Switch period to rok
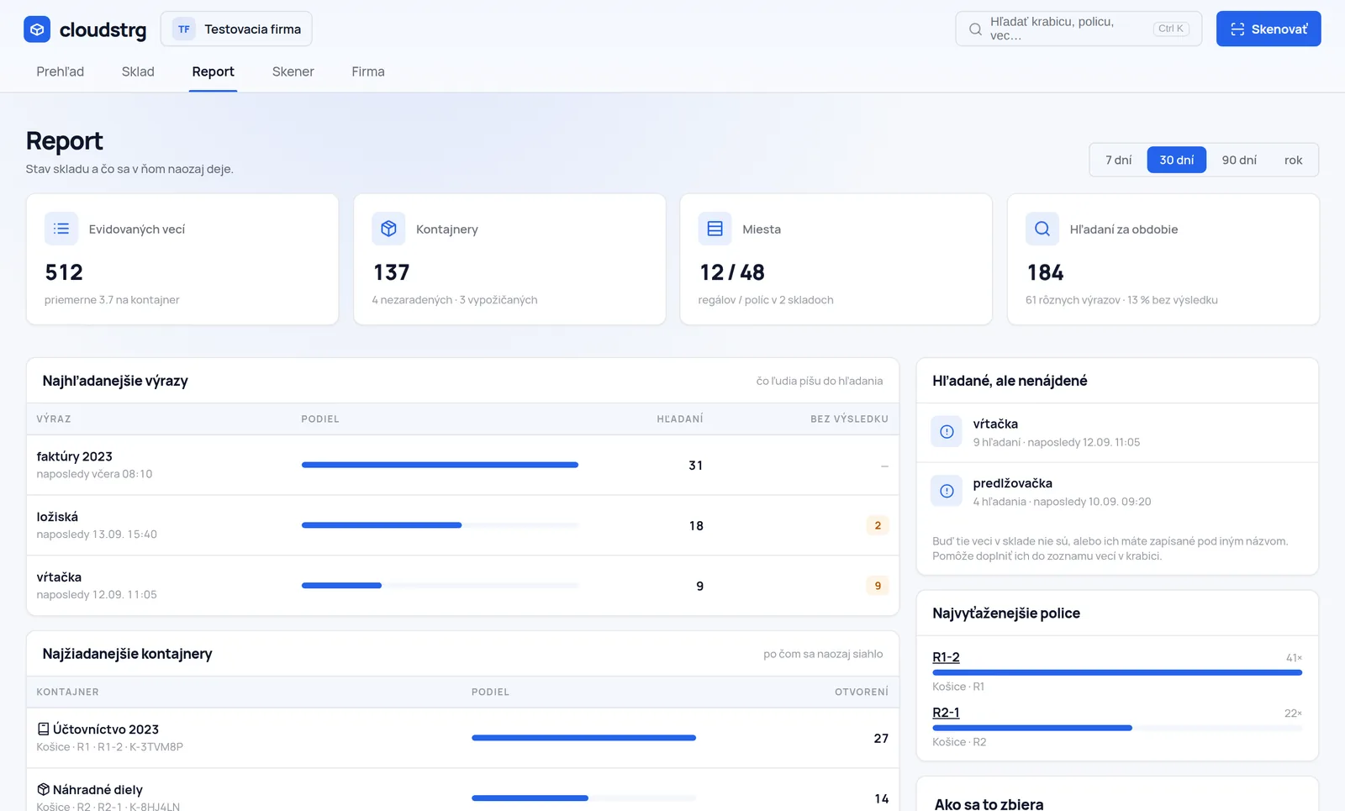Viewport: 1345px width, 811px height. (1293, 160)
